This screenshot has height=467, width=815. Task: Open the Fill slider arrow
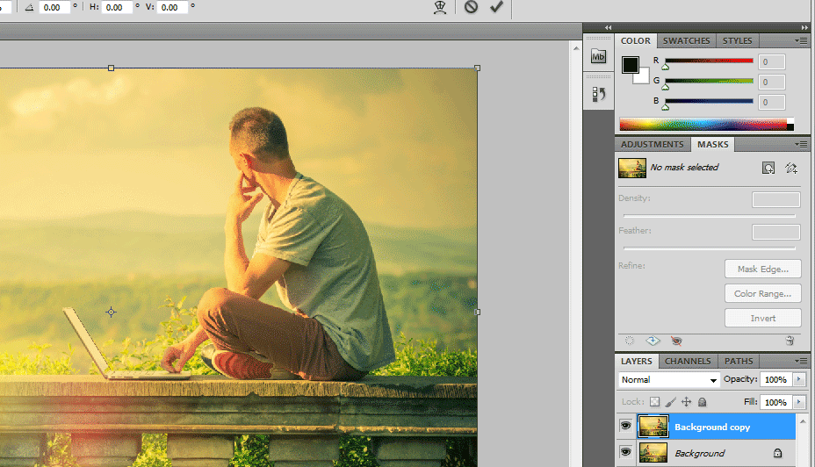pos(799,402)
